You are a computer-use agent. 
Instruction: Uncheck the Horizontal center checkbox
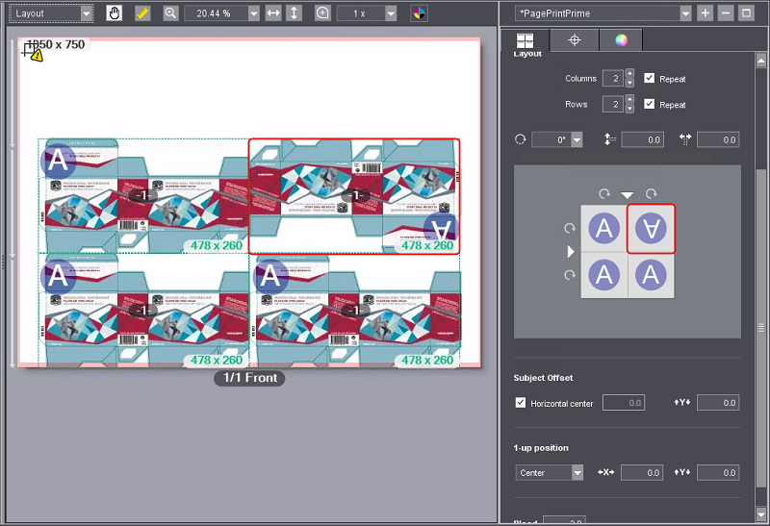pos(521,403)
